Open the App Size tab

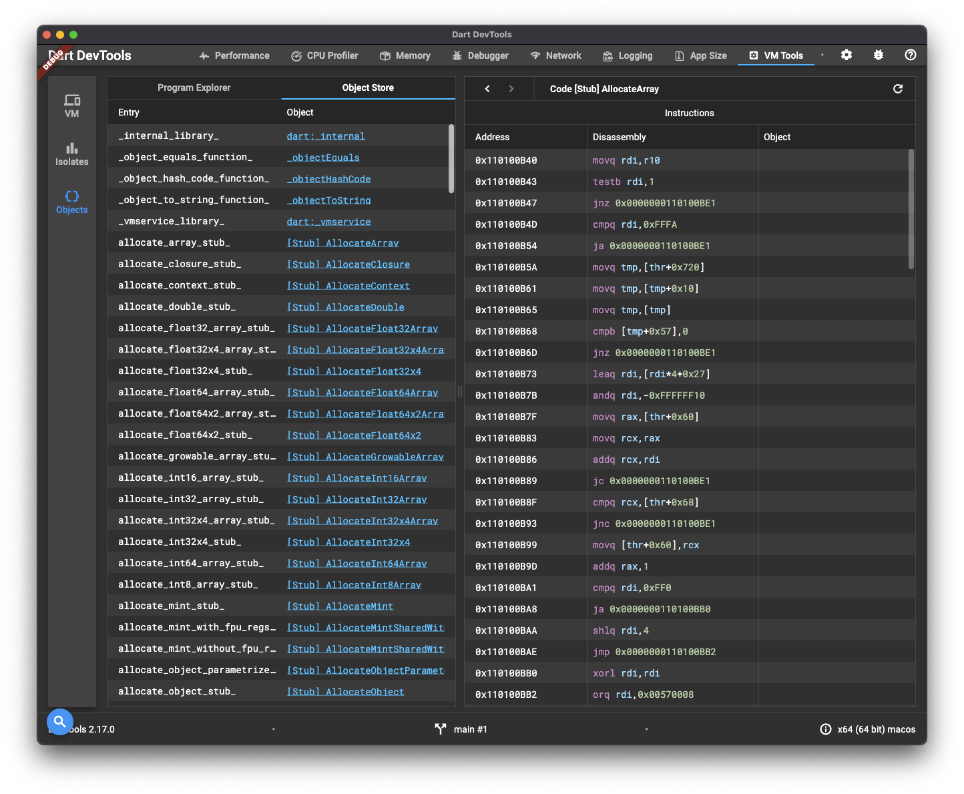pos(700,55)
